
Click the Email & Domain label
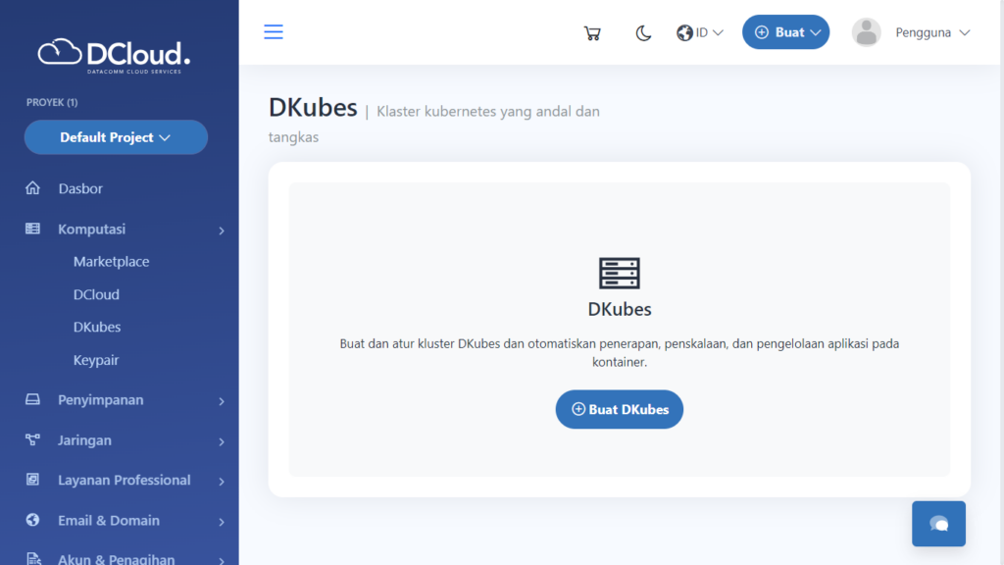point(109,520)
